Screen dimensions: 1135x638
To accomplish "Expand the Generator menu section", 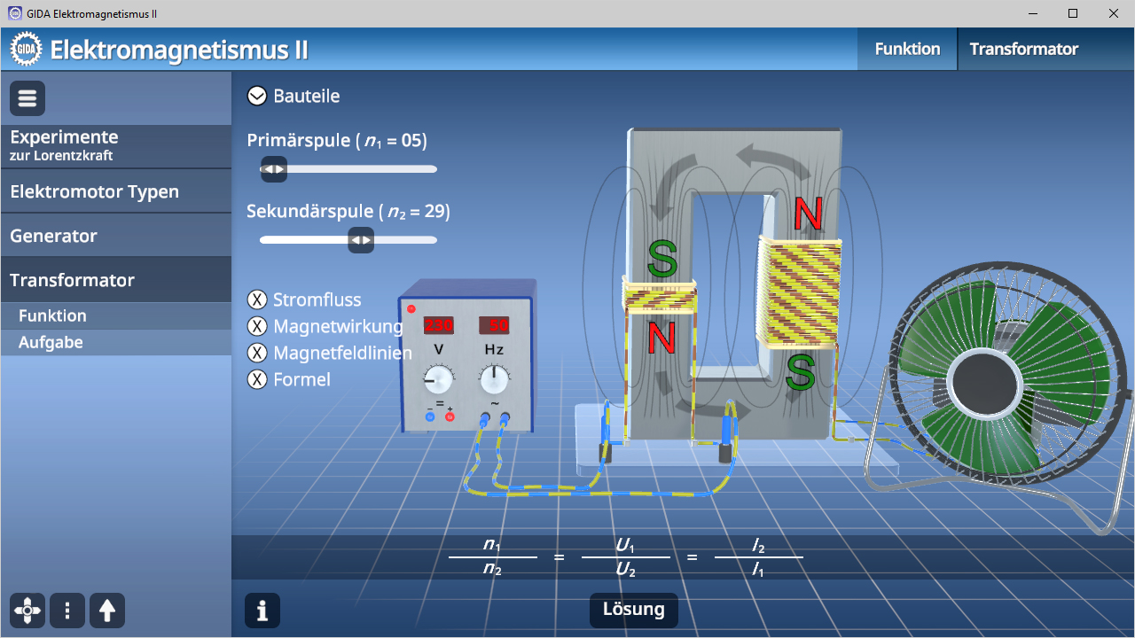I will pyautogui.click(x=116, y=236).
